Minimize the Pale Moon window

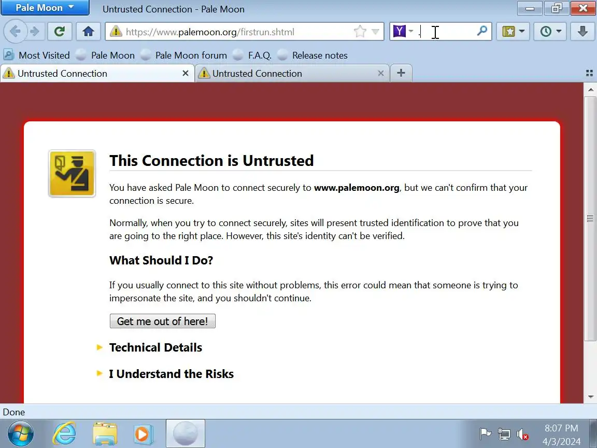pyautogui.click(x=530, y=8)
